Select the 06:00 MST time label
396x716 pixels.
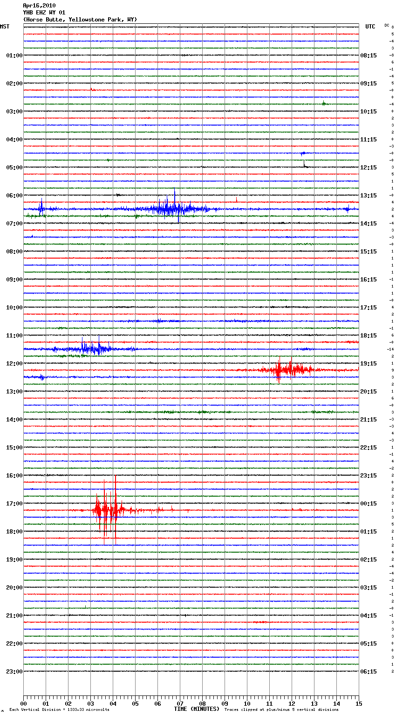coord(14,196)
